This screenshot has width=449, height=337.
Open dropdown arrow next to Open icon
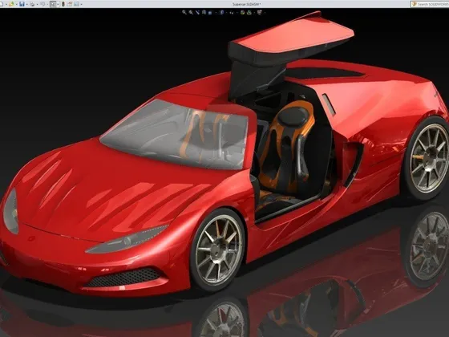click(x=17, y=4)
